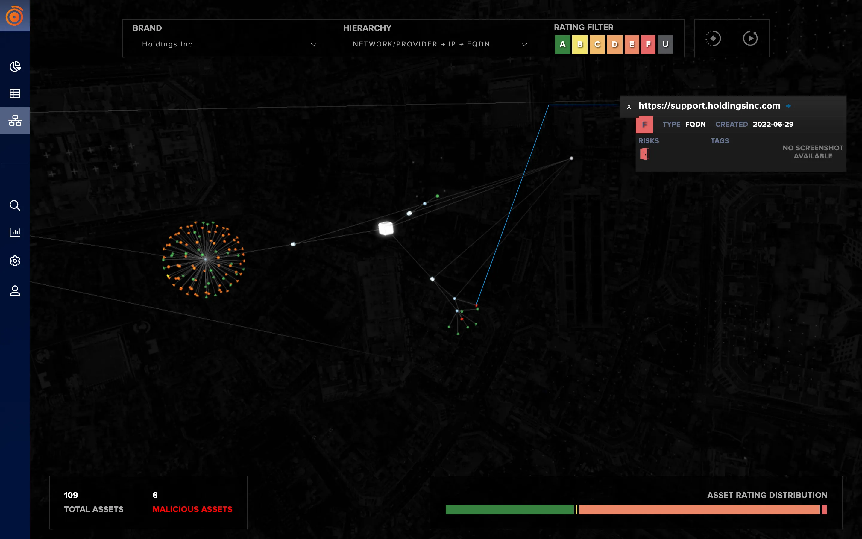862x539 pixels.
Task: Open the user profile icon
Action: 15,291
